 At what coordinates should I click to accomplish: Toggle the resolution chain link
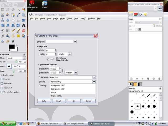pyautogui.click(x=62, y=71)
